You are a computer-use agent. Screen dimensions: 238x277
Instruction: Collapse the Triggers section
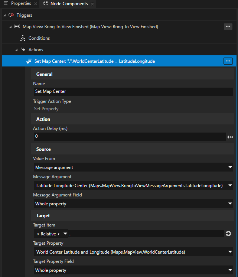pyautogui.click(x=5, y=15)
